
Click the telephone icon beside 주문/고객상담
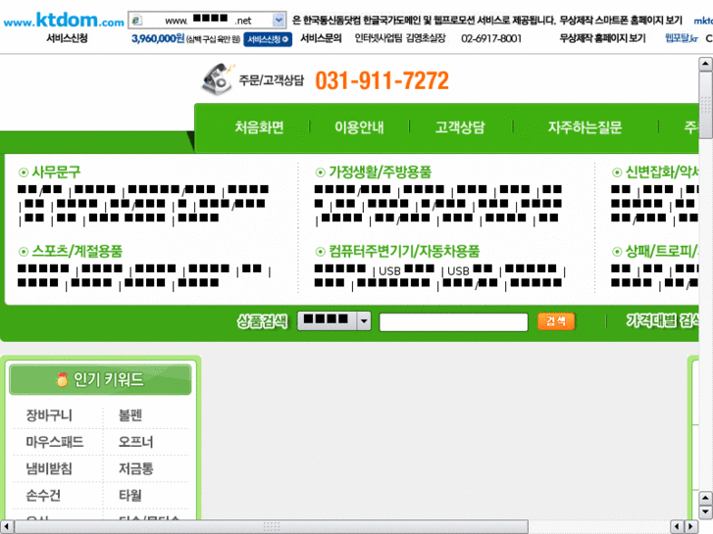coord(218,79)
